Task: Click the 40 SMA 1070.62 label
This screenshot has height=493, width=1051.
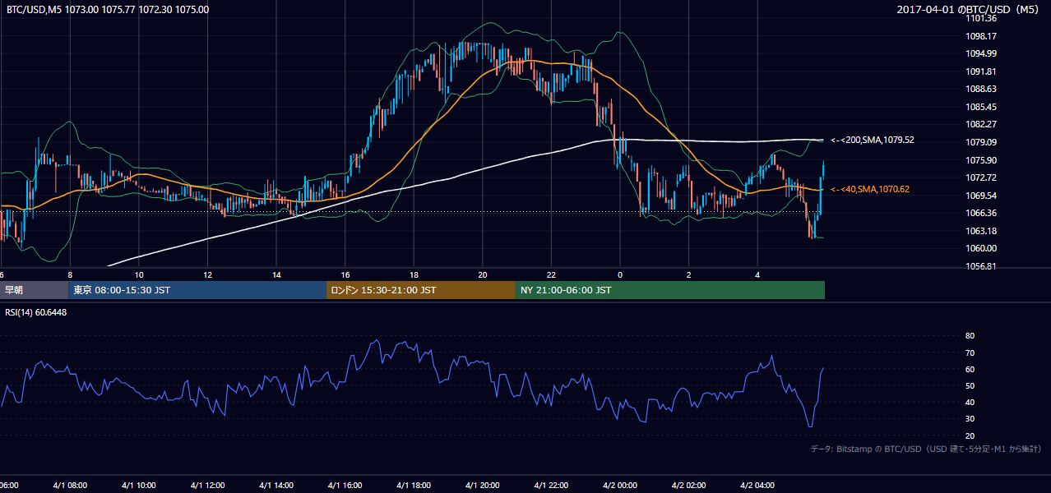Action: point(870,189)
